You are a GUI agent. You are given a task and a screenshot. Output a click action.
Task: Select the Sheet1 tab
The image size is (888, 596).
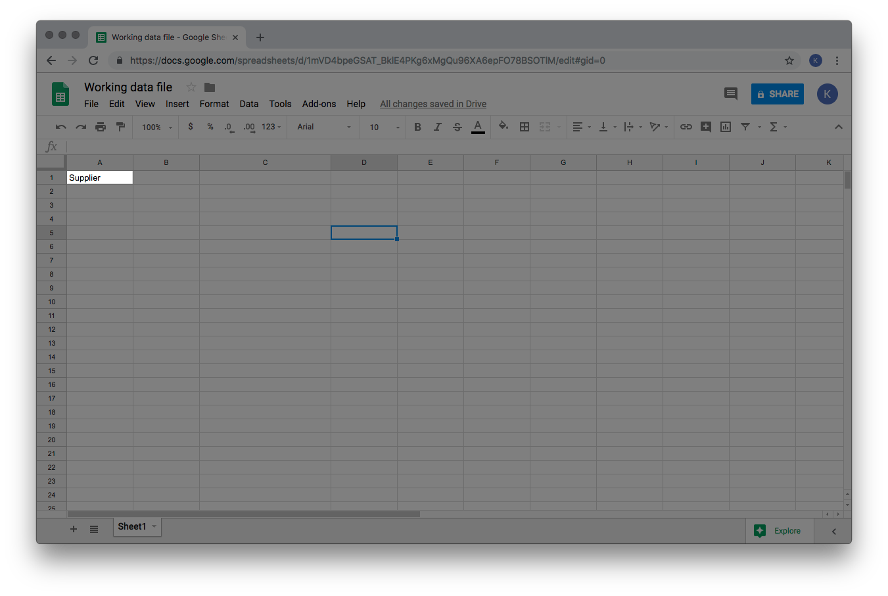(137, 527)
